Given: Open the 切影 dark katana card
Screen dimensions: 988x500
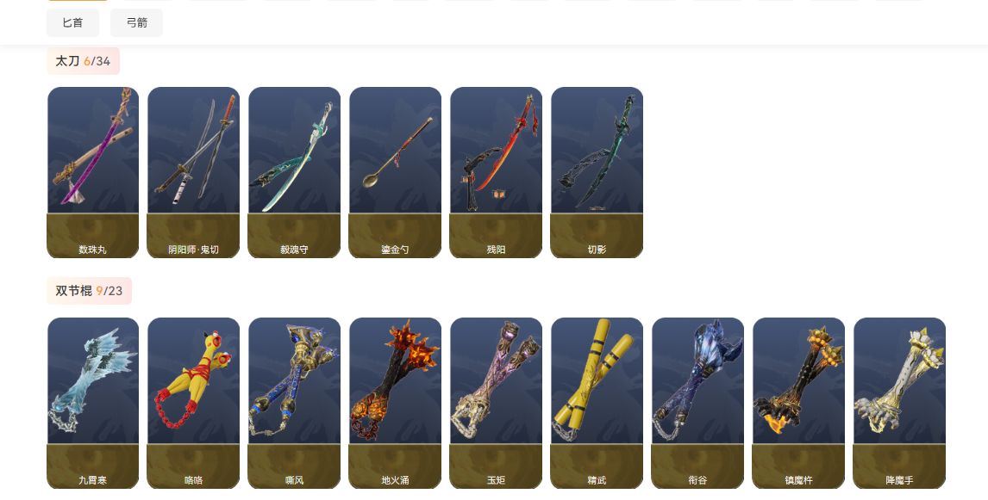Looking at the screenshot, I should 597,172.
